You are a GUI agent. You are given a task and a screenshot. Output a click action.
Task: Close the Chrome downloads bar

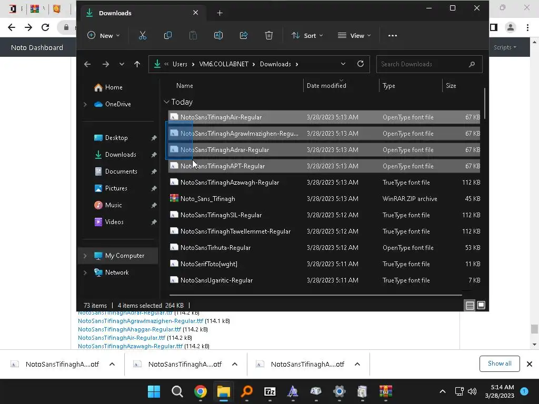(530, 364)
